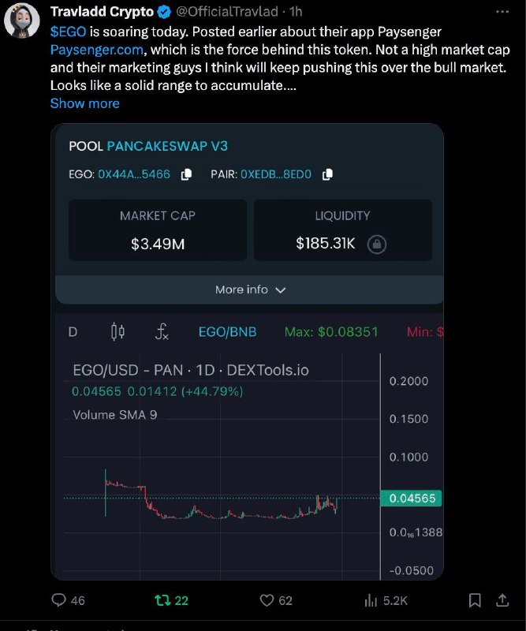This screenshot has width=526, height=631.
Task: Click the 0.04565 price label on axis
Action: click(x=411, y=498)
